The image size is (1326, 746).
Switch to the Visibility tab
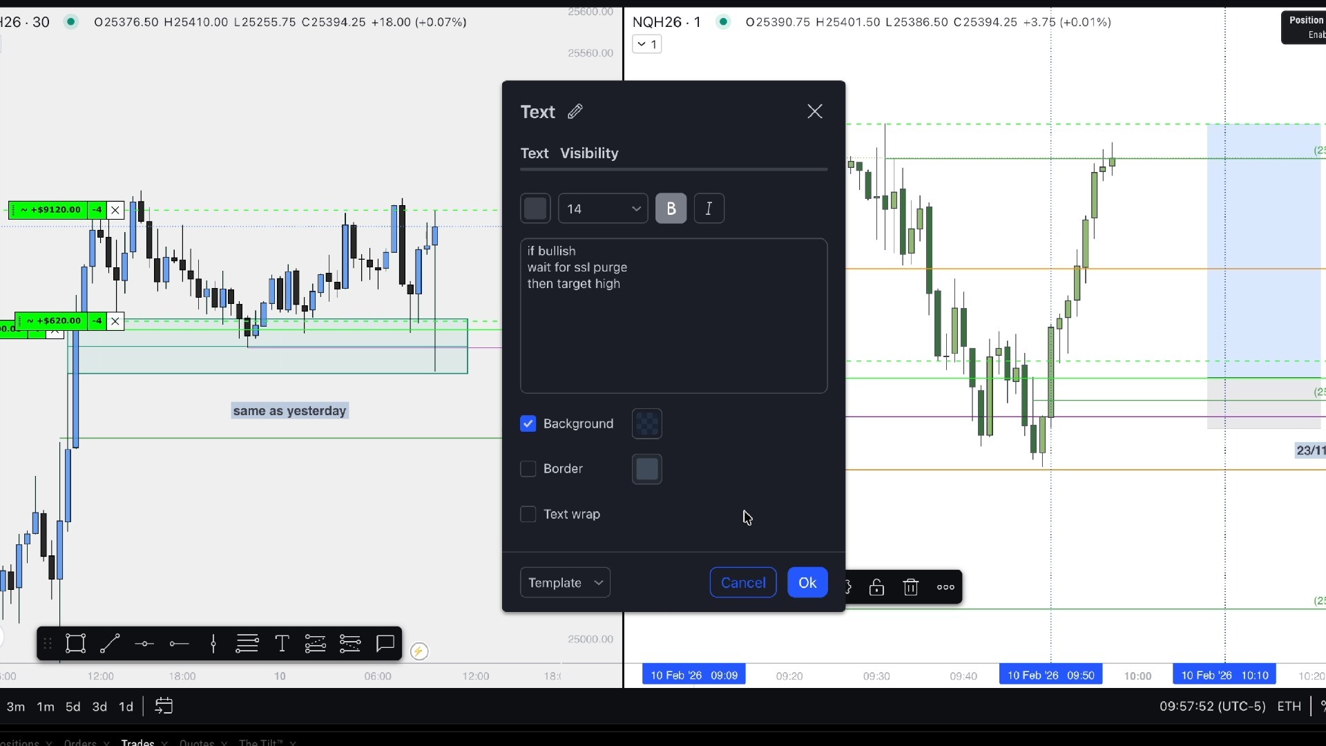coord(589,153)
